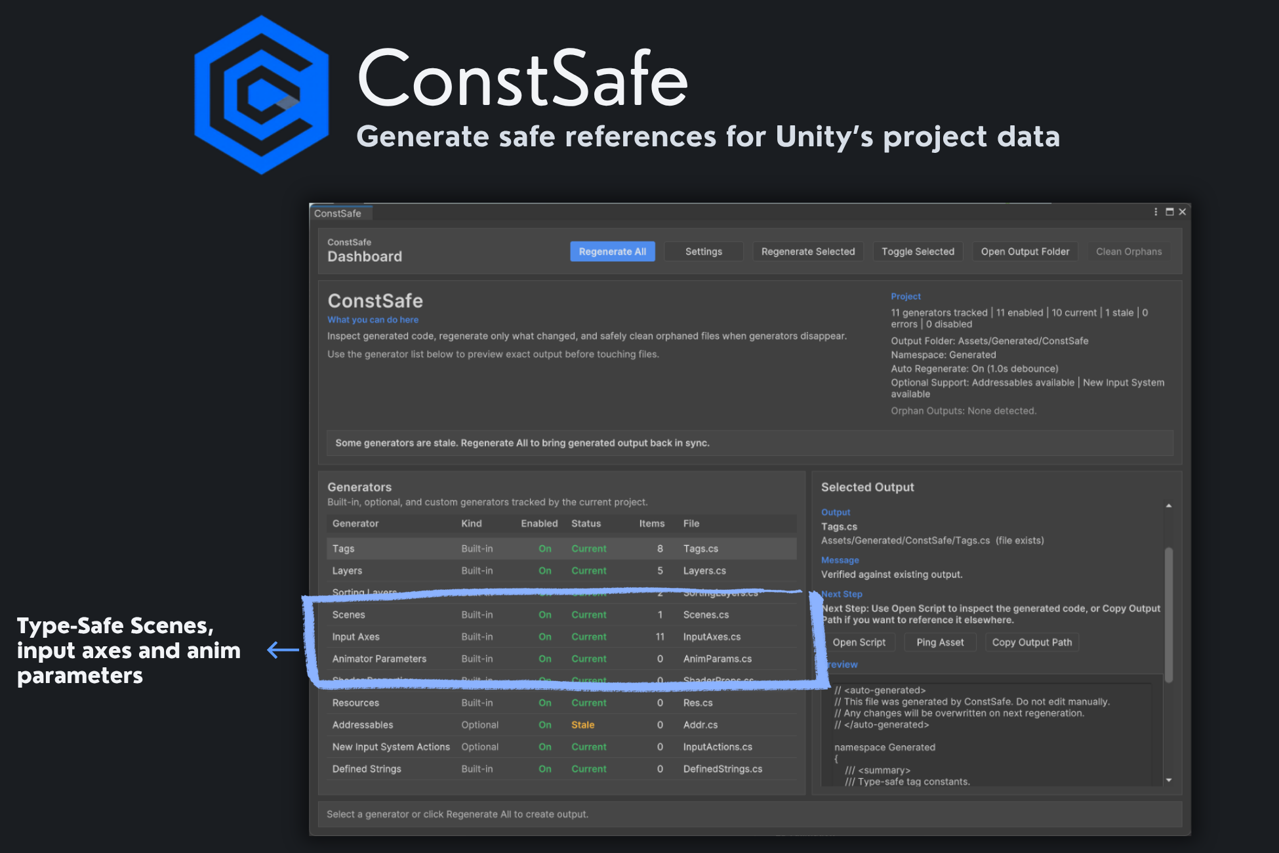Click the DefinedStrings.cs file cell
Viewport: 1279px width, 853px height.
722,769
